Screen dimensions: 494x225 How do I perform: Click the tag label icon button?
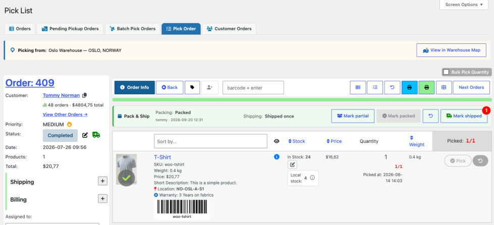[192, 88]
